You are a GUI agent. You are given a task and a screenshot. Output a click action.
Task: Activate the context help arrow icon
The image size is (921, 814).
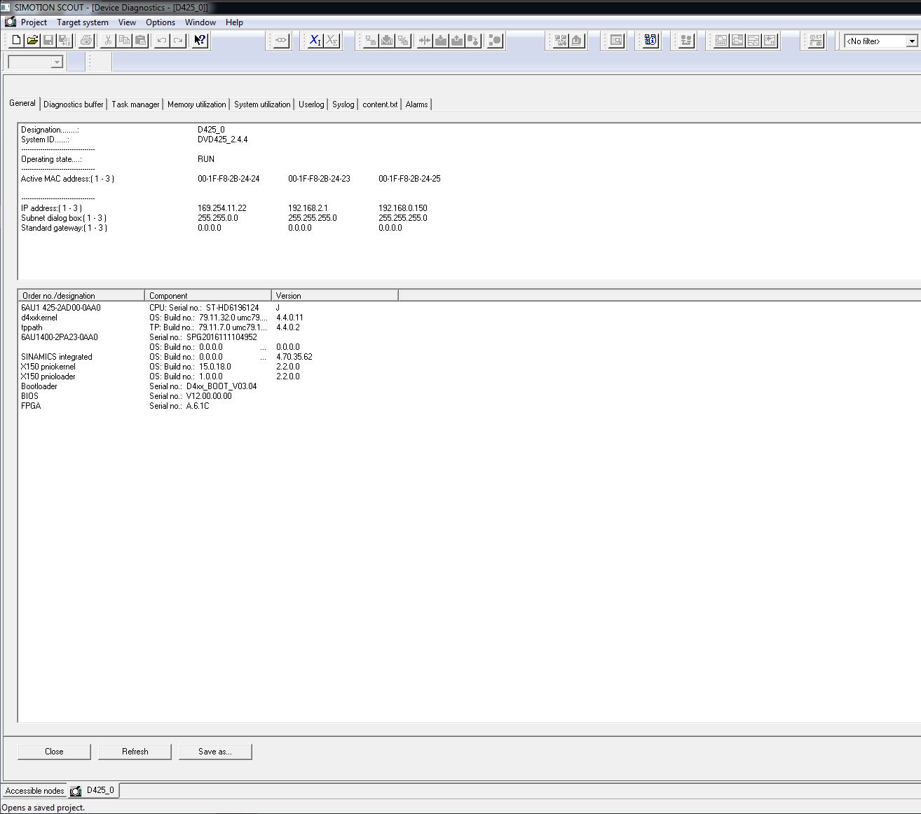tap(200, 41)
